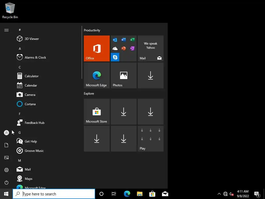Select the Recycle Bin desktop icon
Image resolution: width=265 pixels, height=199 pixels.
coord(10,10)
